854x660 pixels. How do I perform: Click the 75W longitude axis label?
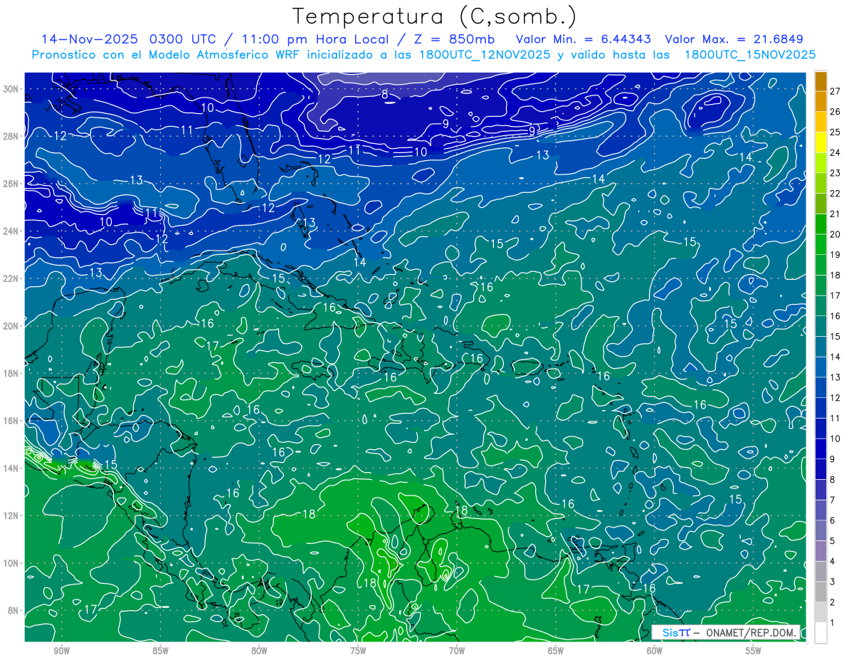[358, 651]
